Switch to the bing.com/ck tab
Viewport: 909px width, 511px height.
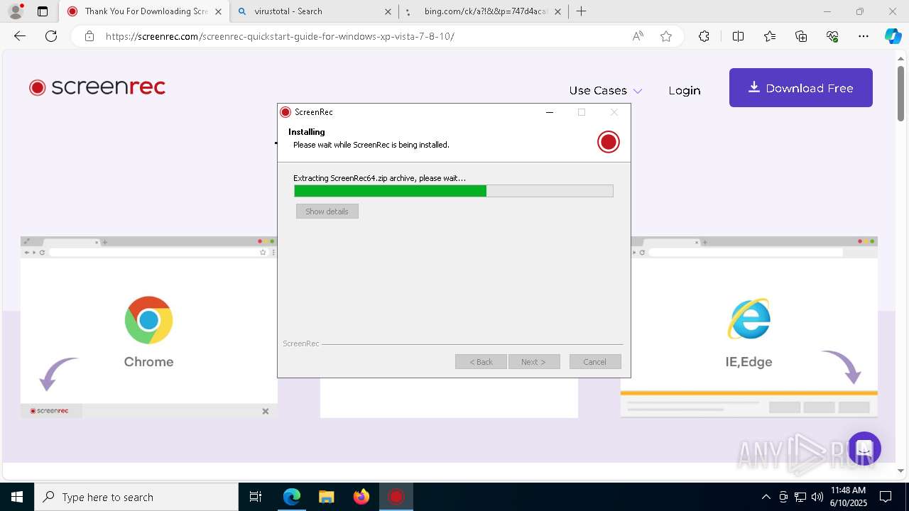(483, 11)
